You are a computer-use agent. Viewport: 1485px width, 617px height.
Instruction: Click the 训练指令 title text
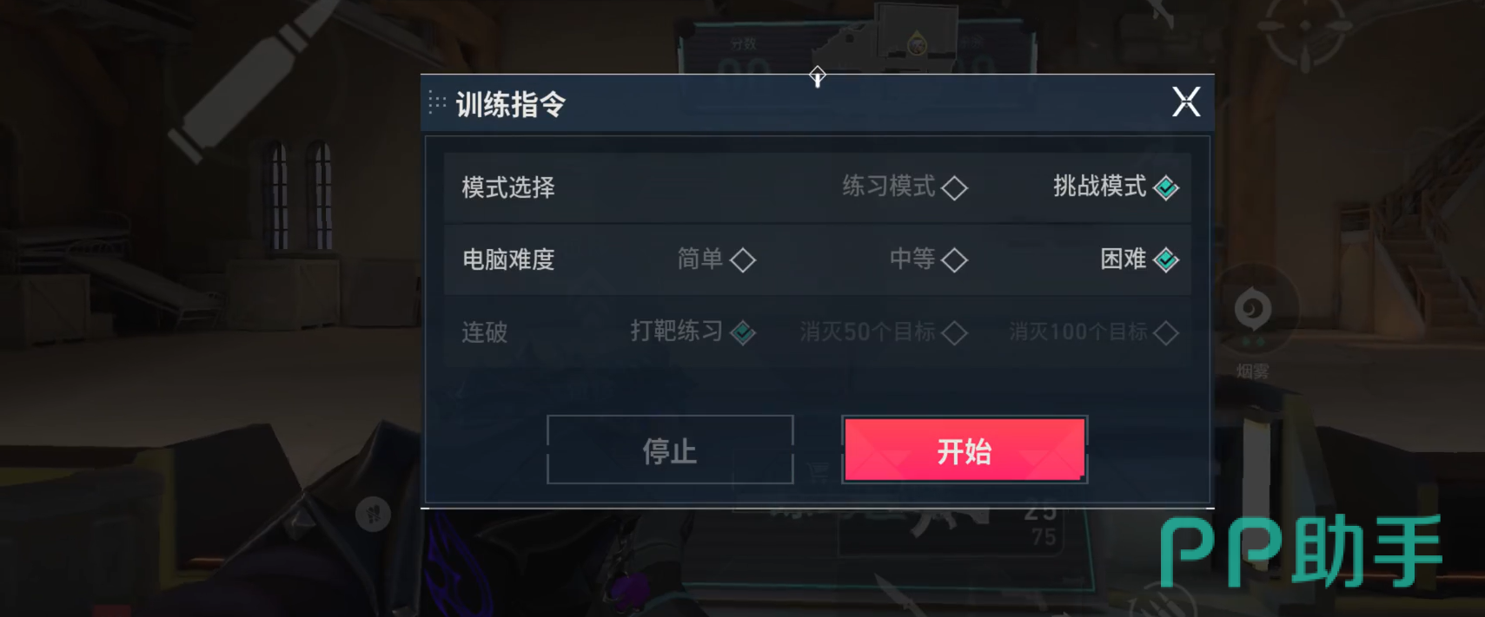point(511,104)
